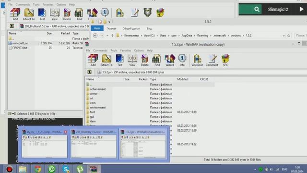Open the Help menu in the 1.5.2.jar window
The height and width of the screenshot is (173, 307).
click(150, 50)
